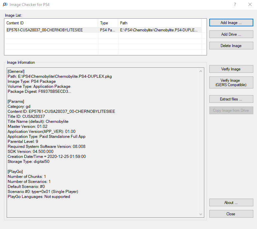The image size is (257, 229).
Task: Click the SDK Version: 04.500.000 line
Action: [30, 152]
